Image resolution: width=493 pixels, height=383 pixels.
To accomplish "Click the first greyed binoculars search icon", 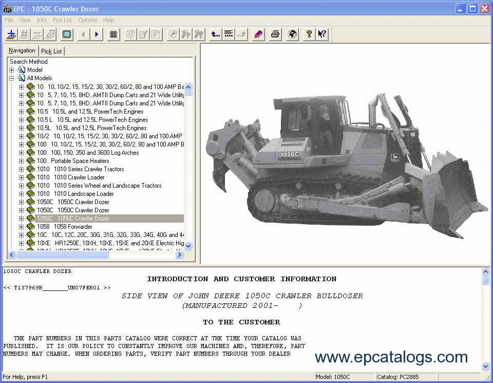I will [x=186, y=34].
